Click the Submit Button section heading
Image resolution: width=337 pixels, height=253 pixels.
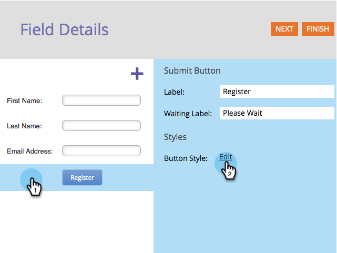click(x=192, y=70)
